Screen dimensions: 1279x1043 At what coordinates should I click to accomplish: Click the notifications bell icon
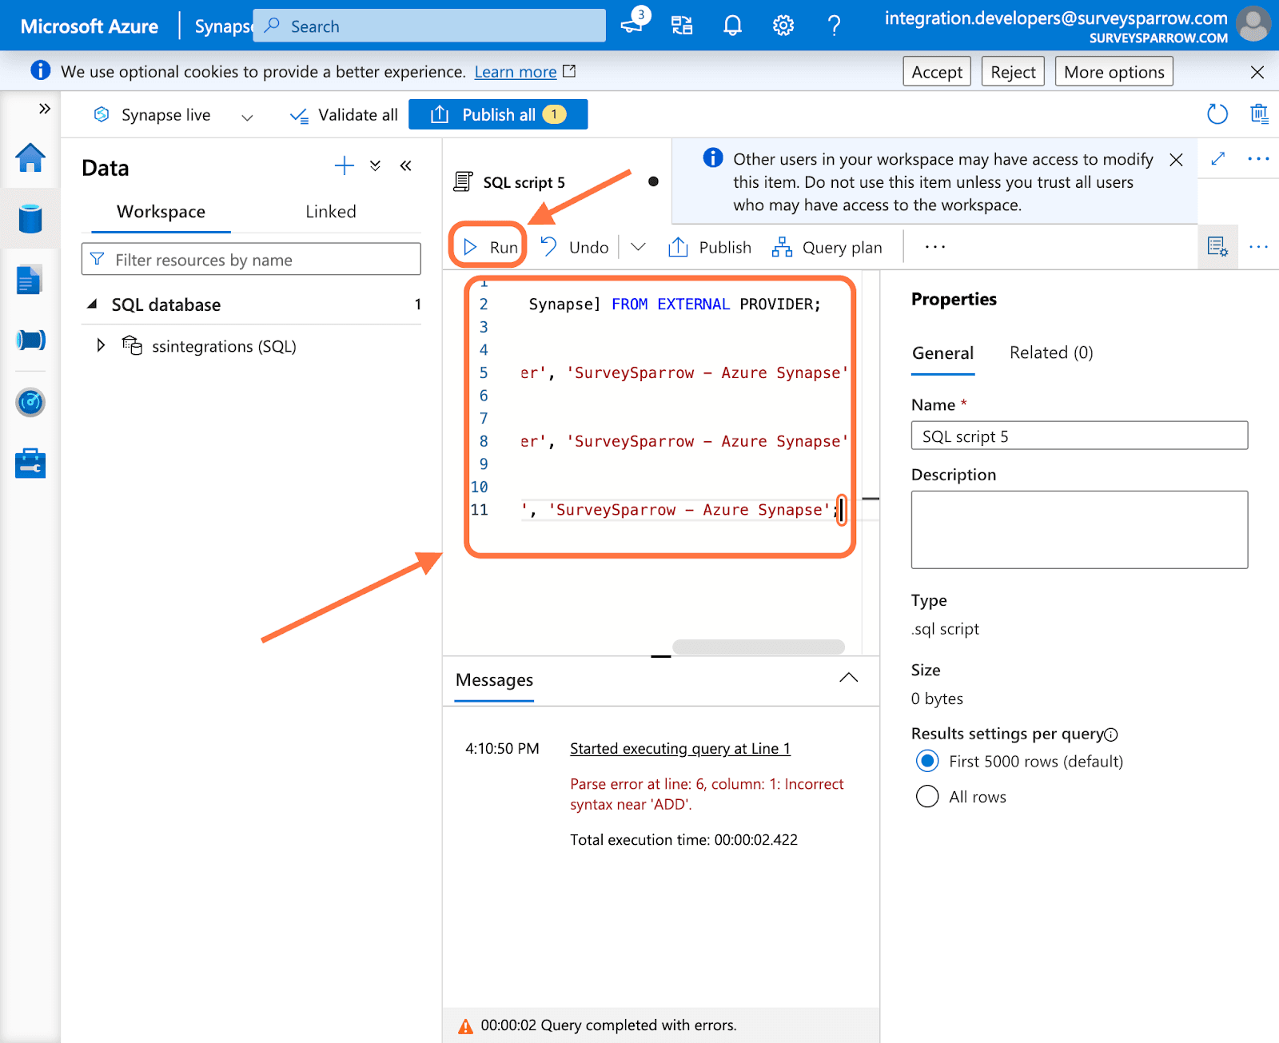coord(732,26)
